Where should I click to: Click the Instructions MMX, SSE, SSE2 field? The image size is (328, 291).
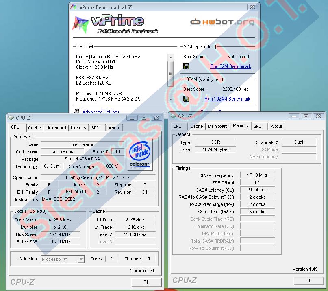click(98, 199)
